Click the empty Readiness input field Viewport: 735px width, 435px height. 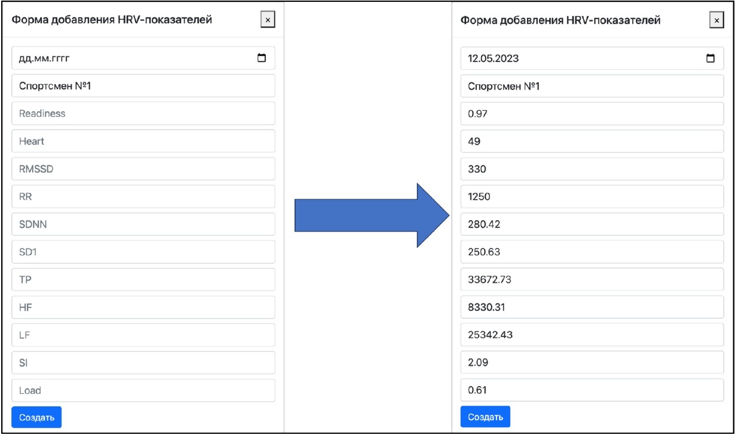(x=143, y=113)
